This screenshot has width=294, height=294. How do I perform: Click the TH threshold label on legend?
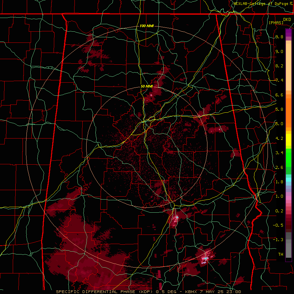[x=281, y=254]
